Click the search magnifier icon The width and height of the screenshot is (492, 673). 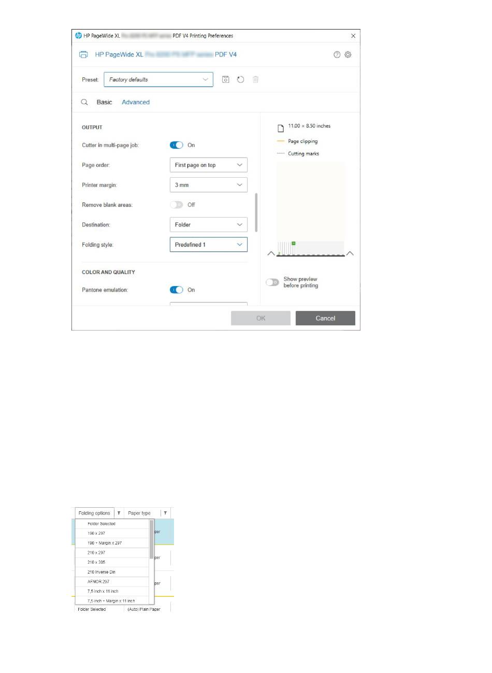(x=84, y=102)
